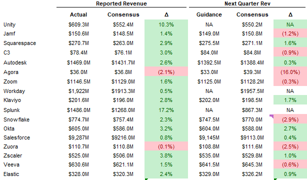Image resolution: width=307 pixels, height=180 pixels.
Task: Select the Snowflake row label
Action: 16,119
